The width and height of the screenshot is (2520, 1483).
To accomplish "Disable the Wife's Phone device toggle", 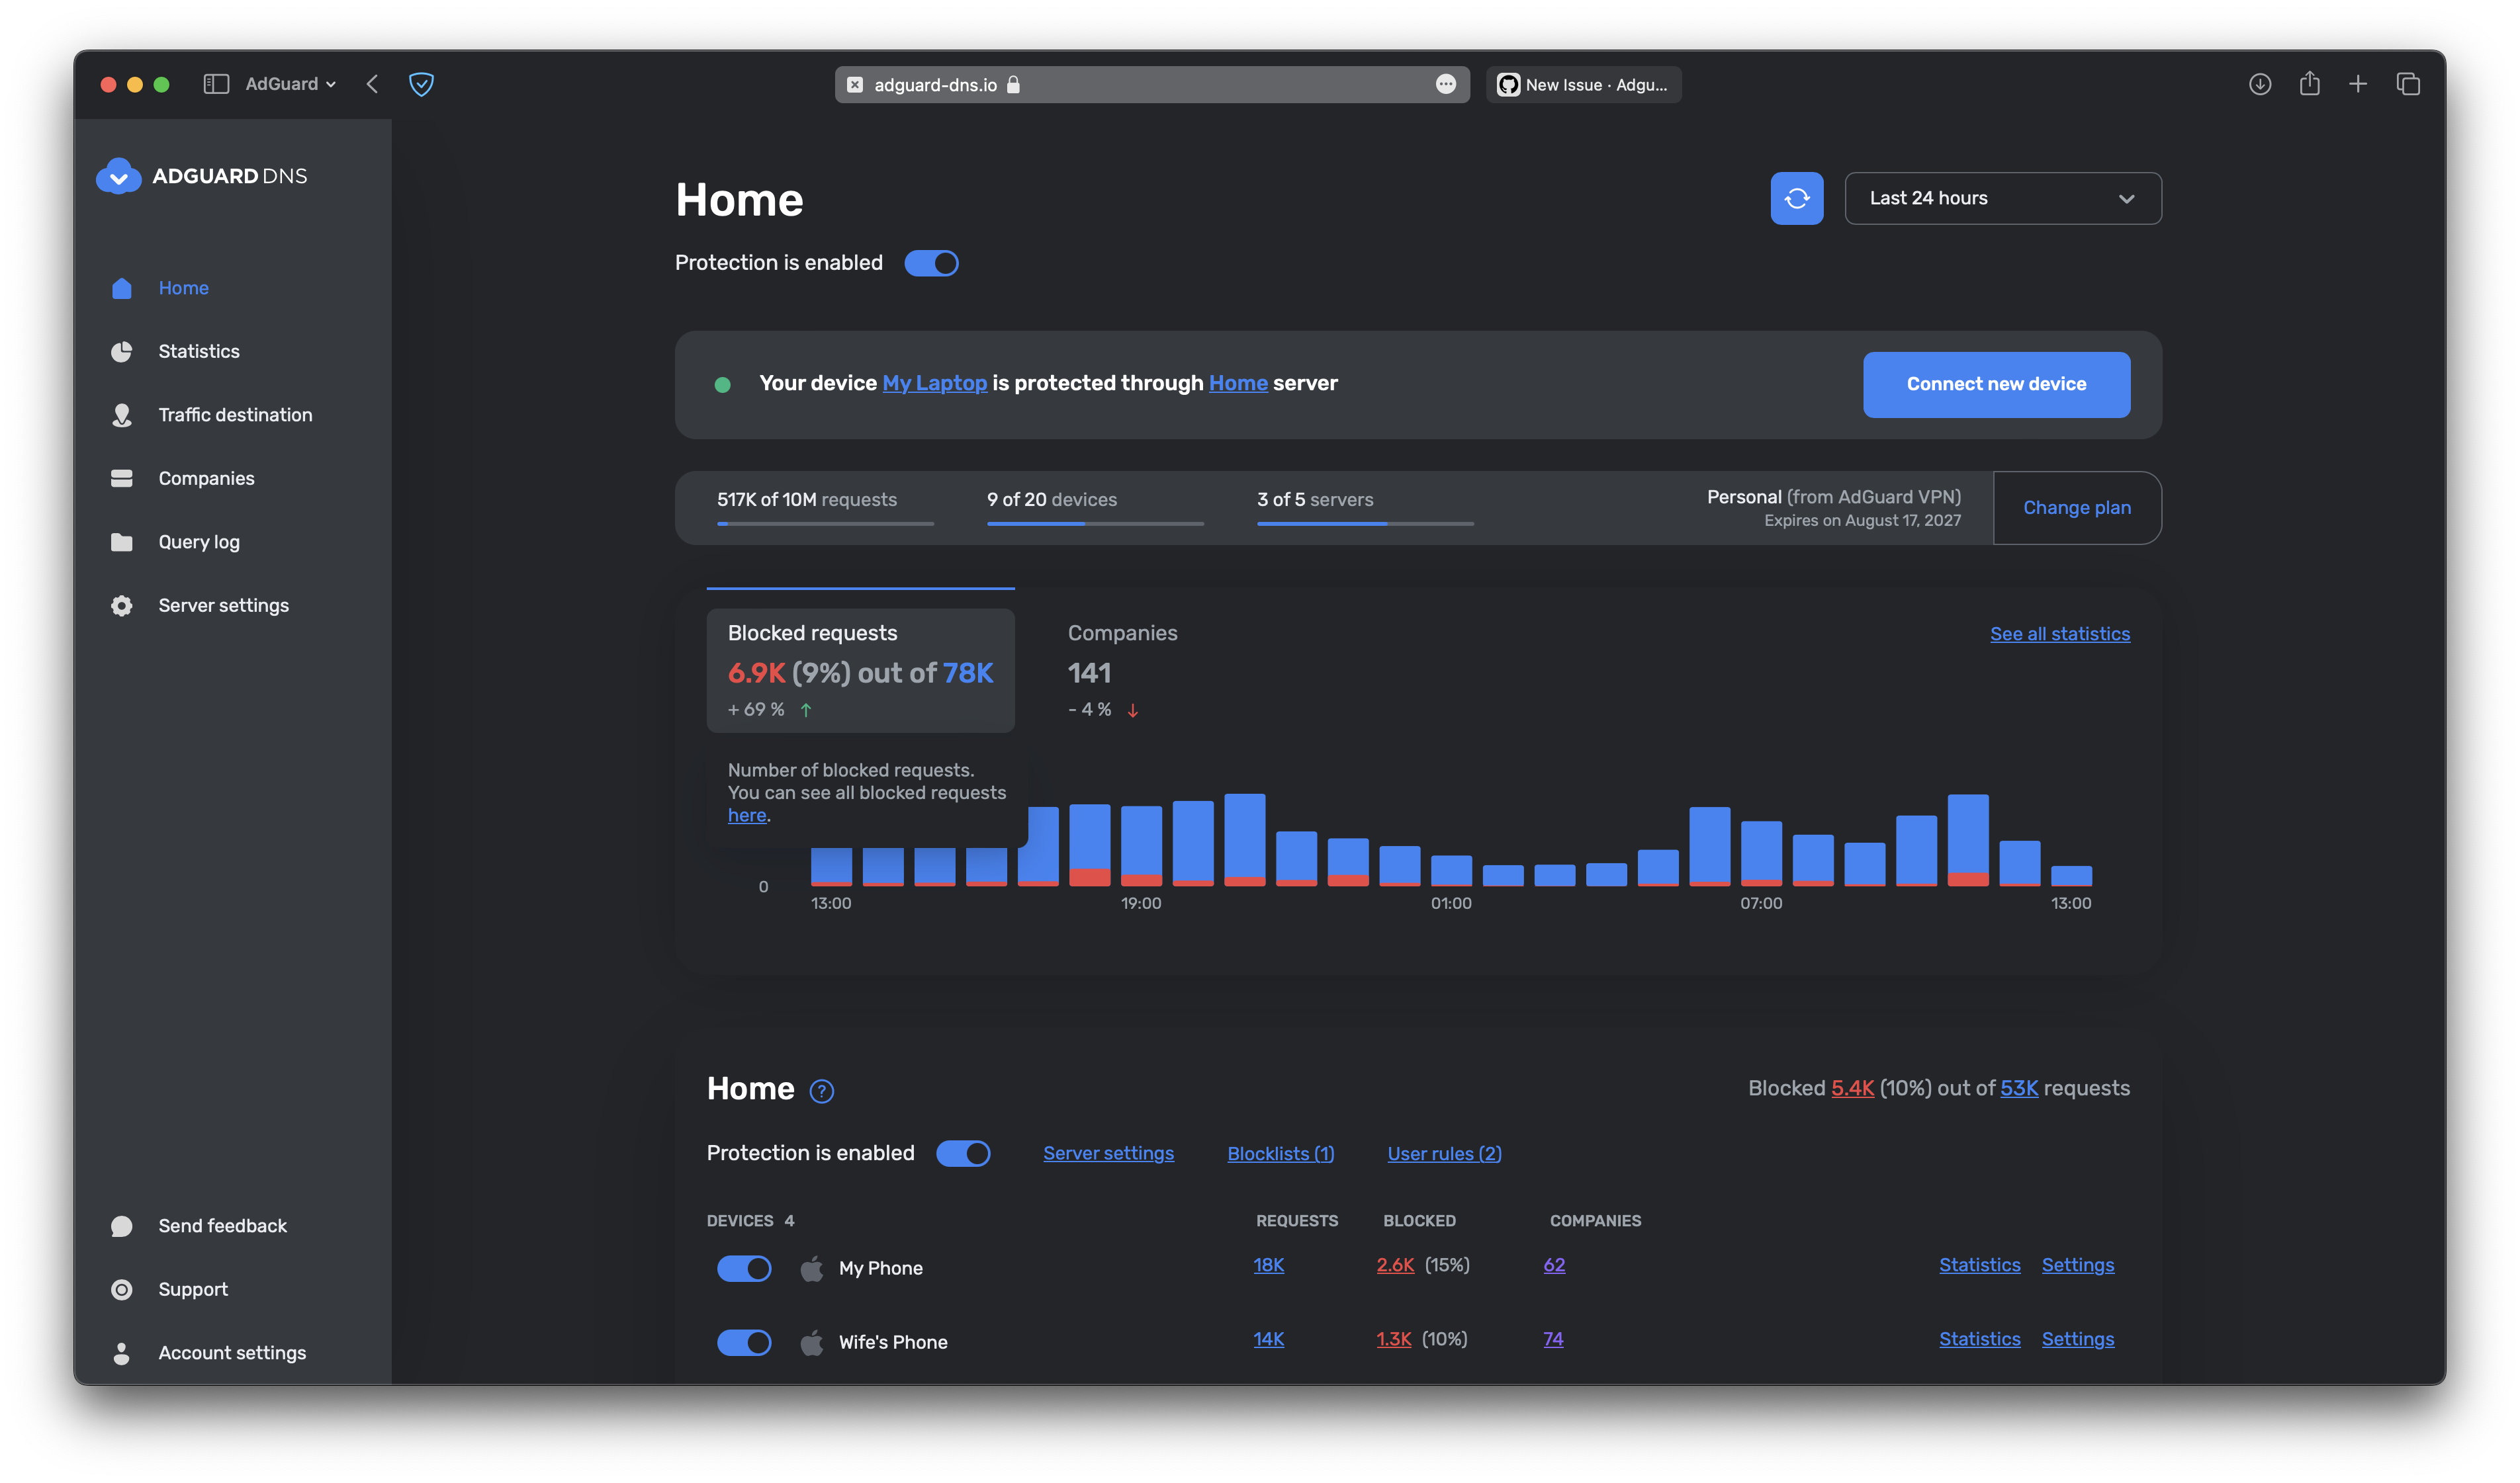I will pos(744,1342).
